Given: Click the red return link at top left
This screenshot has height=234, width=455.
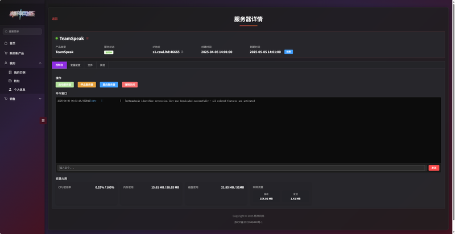Looking at the screenshot, I should 55,19.
